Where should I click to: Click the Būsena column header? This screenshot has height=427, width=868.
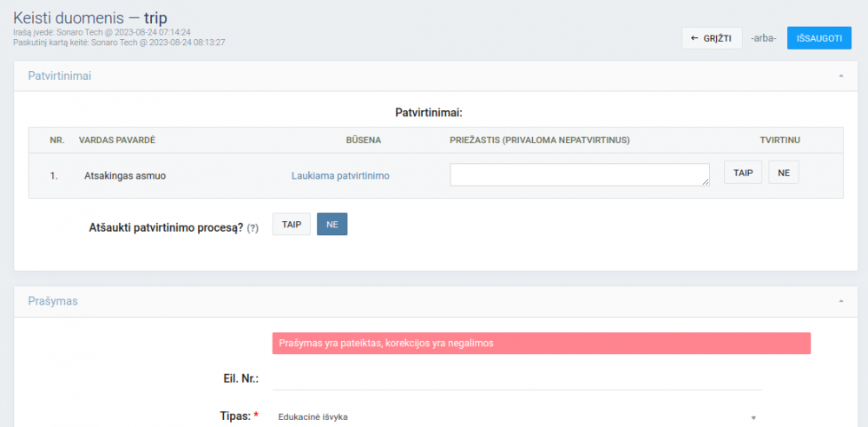(x=364, y=140)
